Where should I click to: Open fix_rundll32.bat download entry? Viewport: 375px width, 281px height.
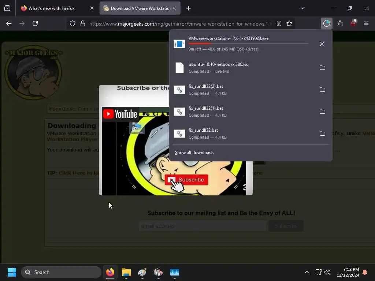[243, 134]
